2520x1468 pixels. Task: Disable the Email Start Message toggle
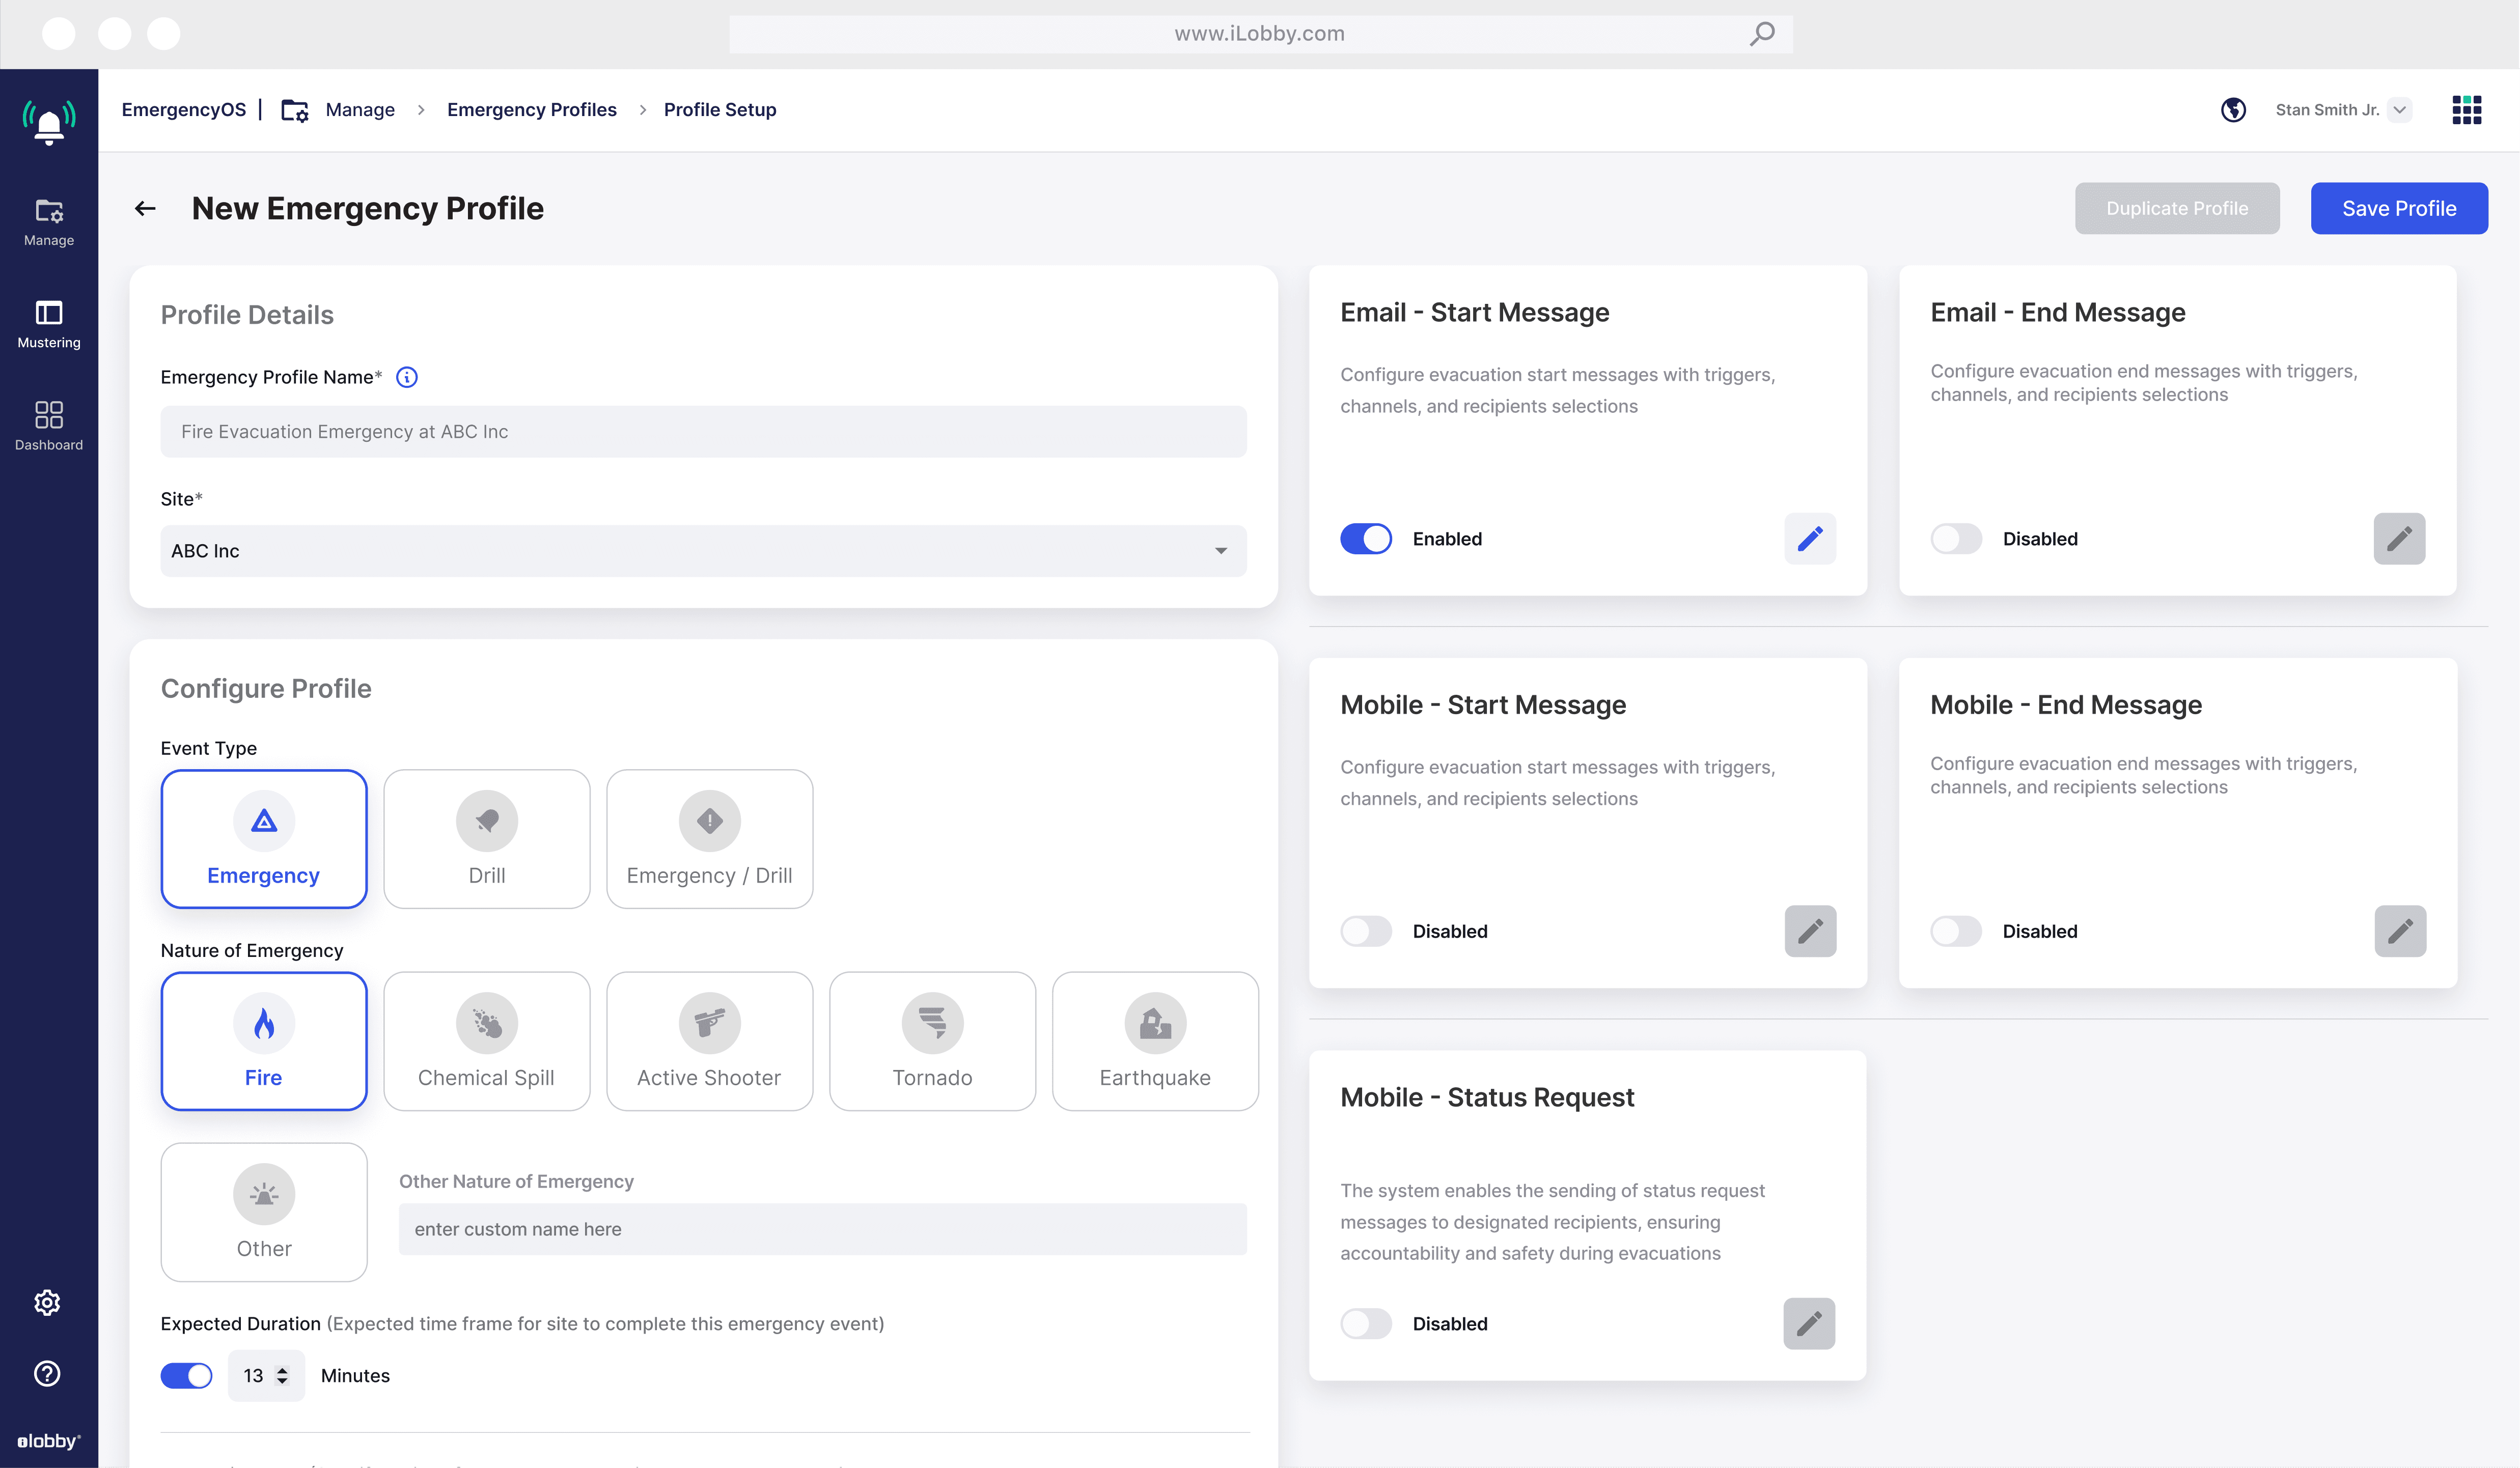1365,539
